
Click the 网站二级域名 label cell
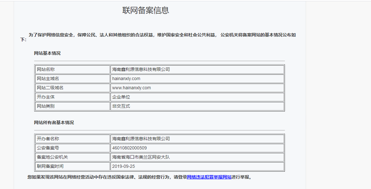pyautogui.click(x=50, y=88)
